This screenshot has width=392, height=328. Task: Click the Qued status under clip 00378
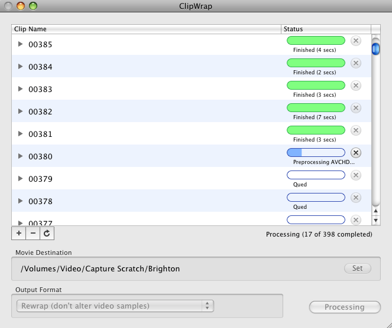(300, 207)
